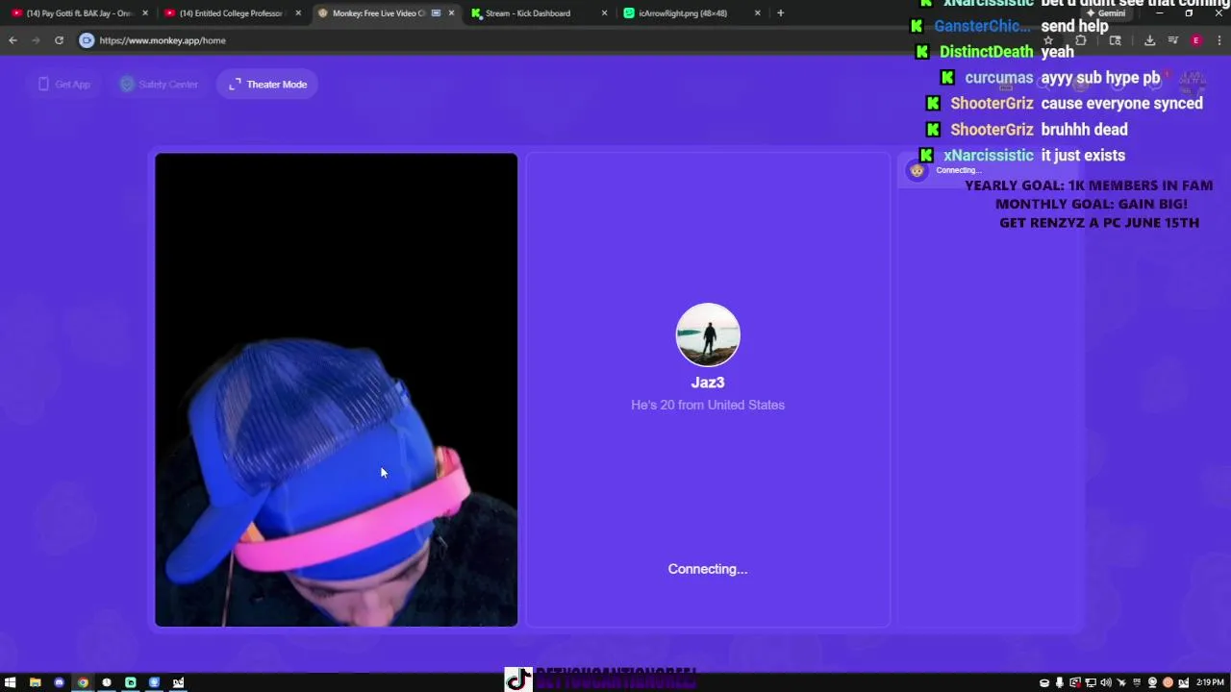The image size is (1231, 692).
Task: Click the picture-in-picture indicator on Monkey tab
Action: pyautogui.click(x=436, y=13)
